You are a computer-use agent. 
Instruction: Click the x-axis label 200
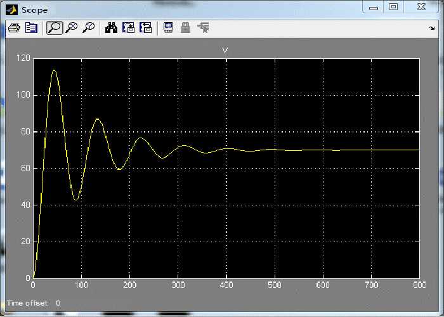(x=129, y=285)
